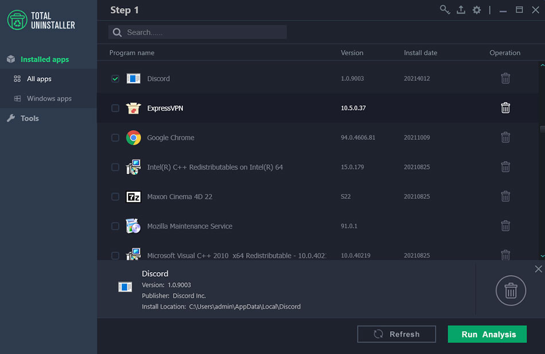Click Publisher: Discord Inc. text

(174, 296)
